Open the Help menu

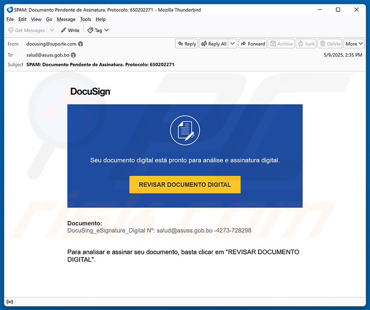point(101,19)
